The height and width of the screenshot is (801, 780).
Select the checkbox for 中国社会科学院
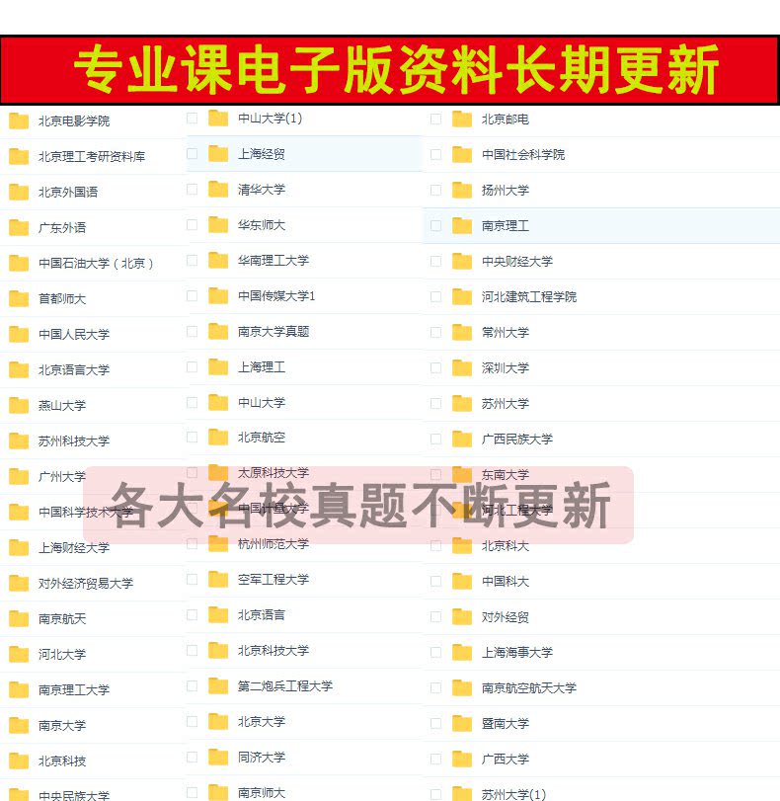(435, 155)
